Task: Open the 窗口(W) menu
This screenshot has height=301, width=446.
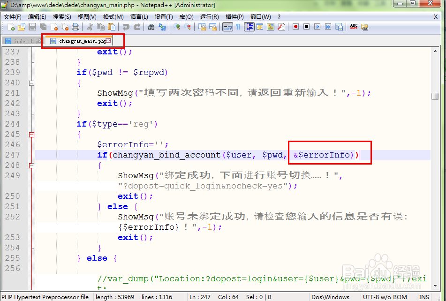Action: click(x=261, y=17)
